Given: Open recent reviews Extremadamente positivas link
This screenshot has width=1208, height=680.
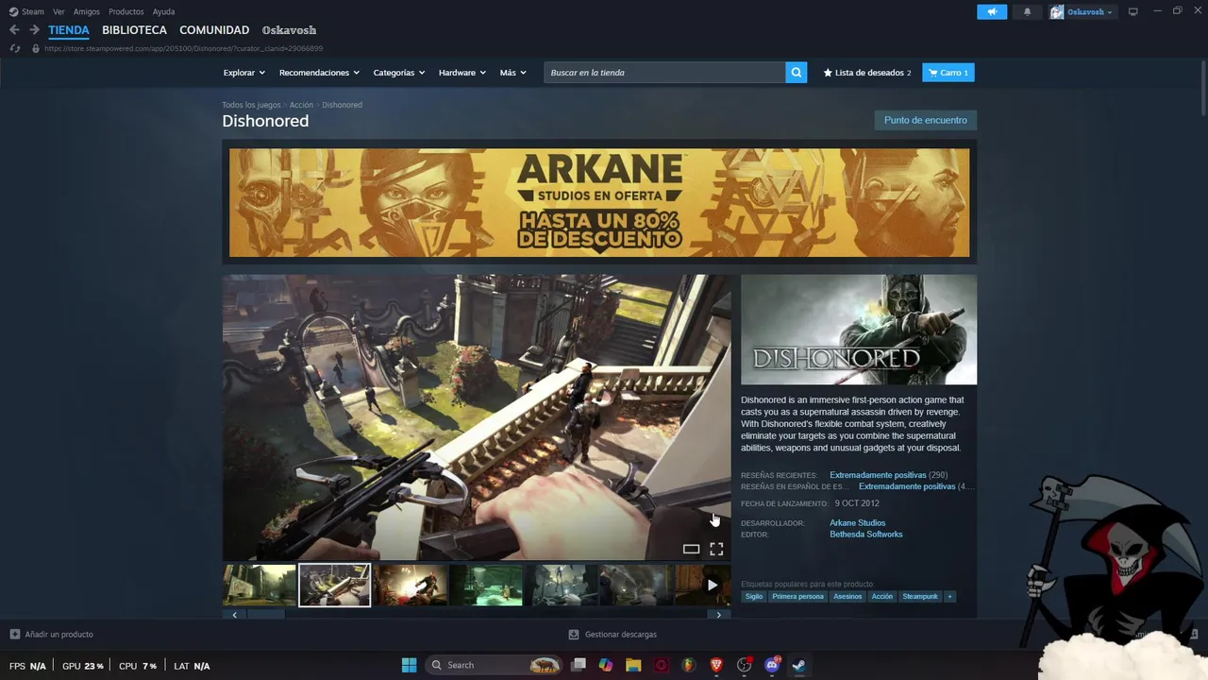Looking at the screenshot, I should (878, 475).
